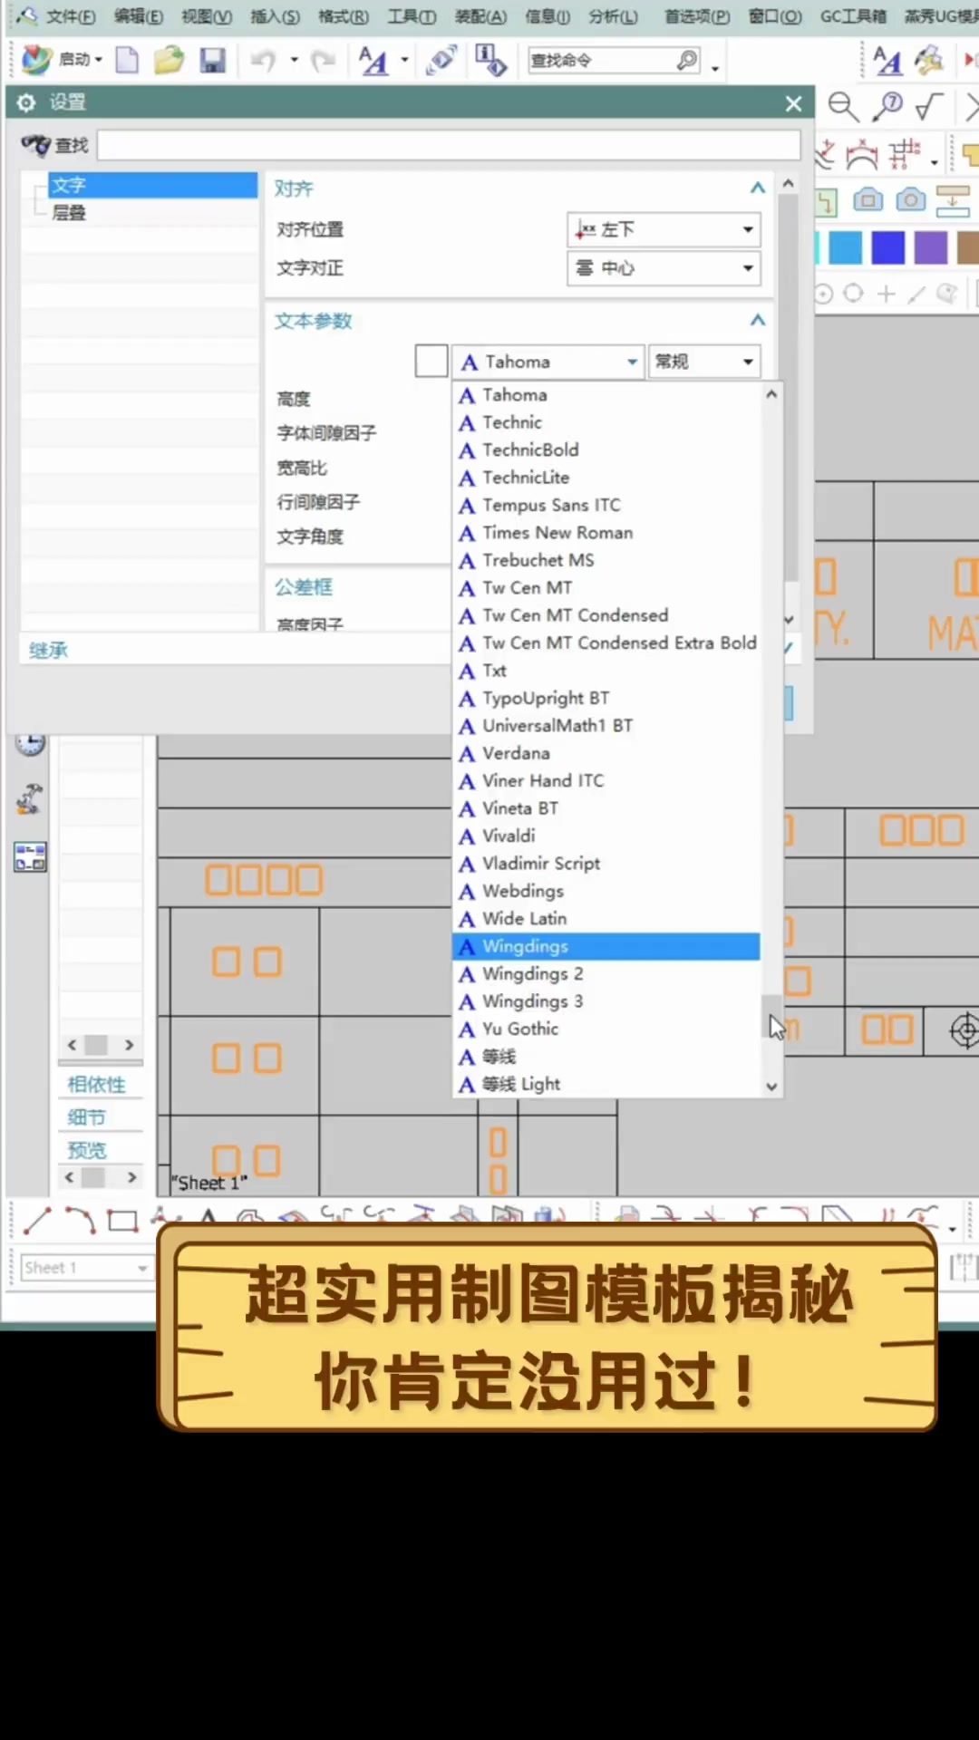Open the Sheet 1 dropdown

click(x=86, y=1267)
